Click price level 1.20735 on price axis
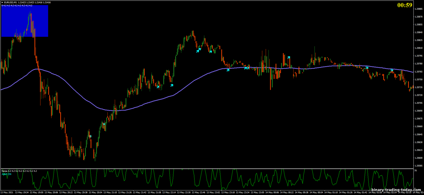Image resolution: width=424 pixels, height=195 pixels. coord(418,87)
